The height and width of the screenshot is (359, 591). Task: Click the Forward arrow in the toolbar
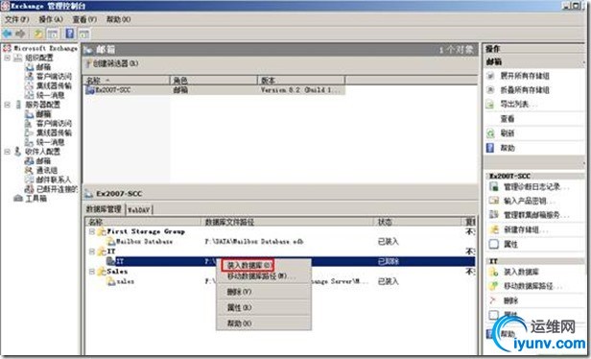pos(20,34)
